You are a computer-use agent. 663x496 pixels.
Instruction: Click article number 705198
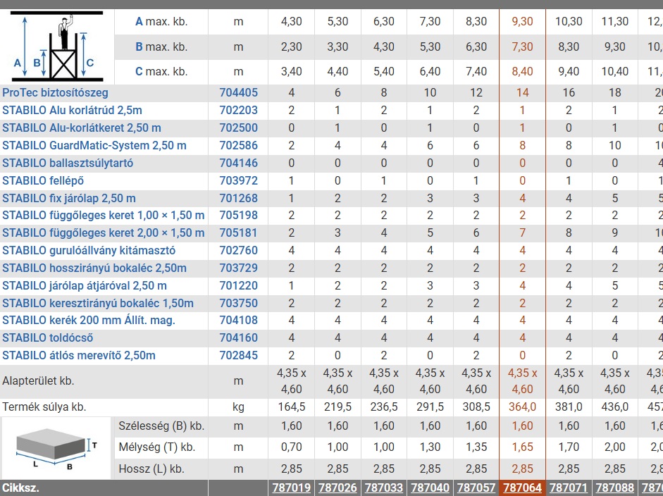point(238,215)
